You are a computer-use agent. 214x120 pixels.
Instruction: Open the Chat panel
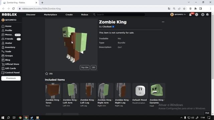(x=207, y=113)
